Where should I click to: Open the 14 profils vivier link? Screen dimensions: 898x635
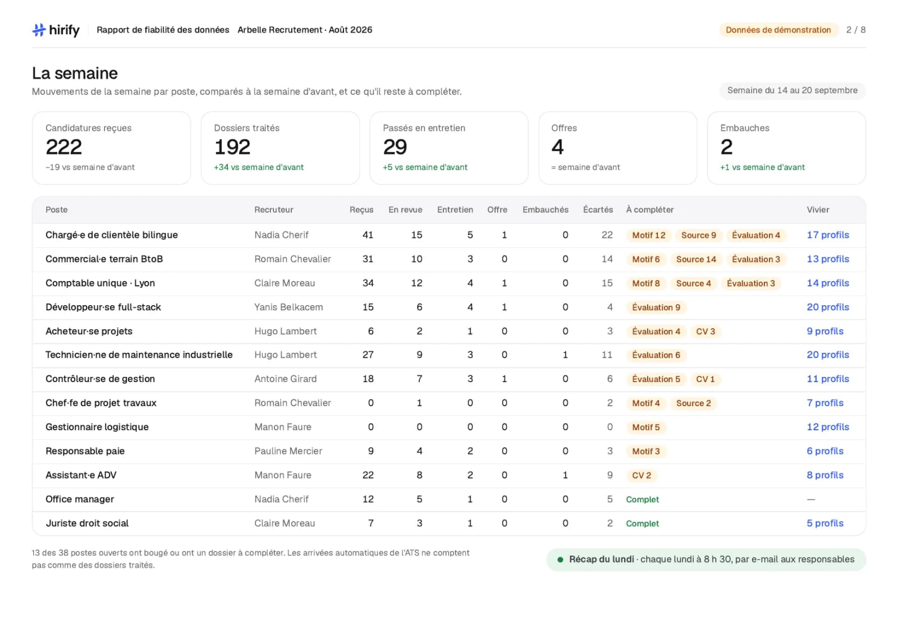click(828, 283)
